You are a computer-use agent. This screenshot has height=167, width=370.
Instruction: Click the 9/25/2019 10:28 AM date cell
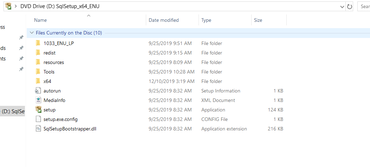[171, 72]
